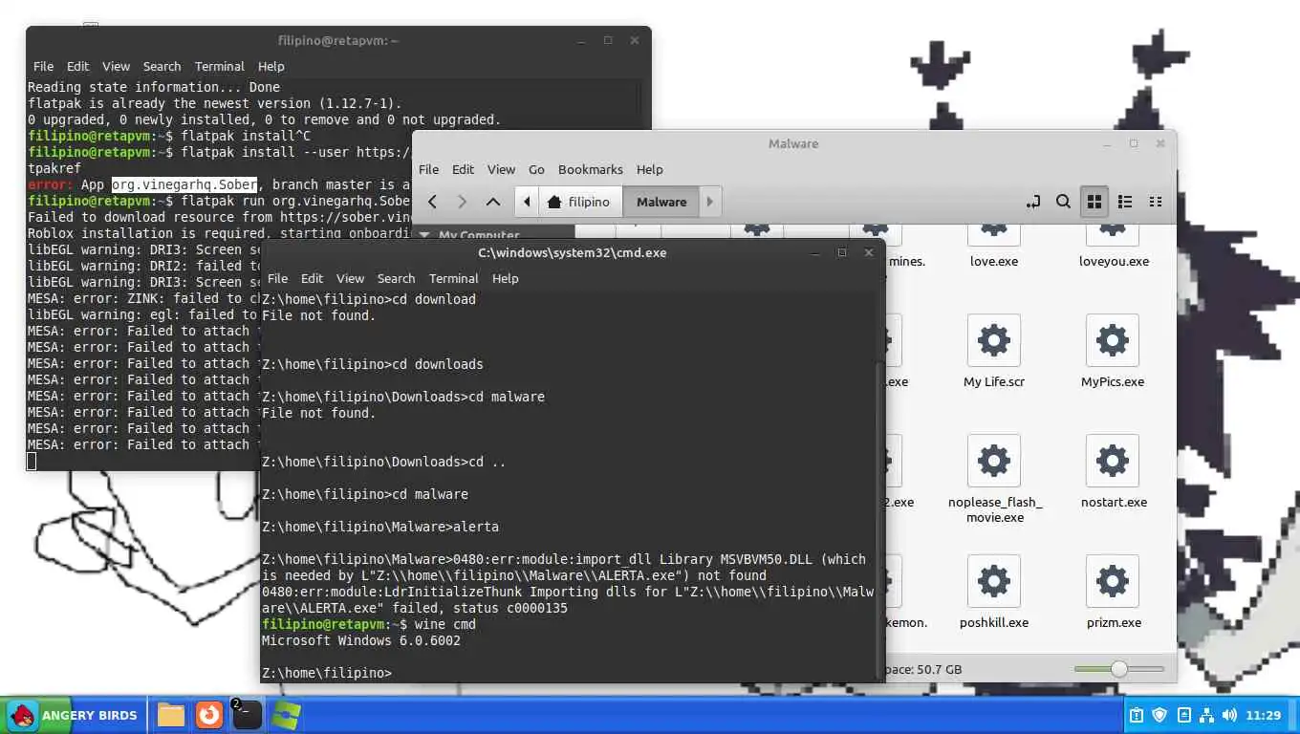Switch file manager to compact view

coord(1156,202)
